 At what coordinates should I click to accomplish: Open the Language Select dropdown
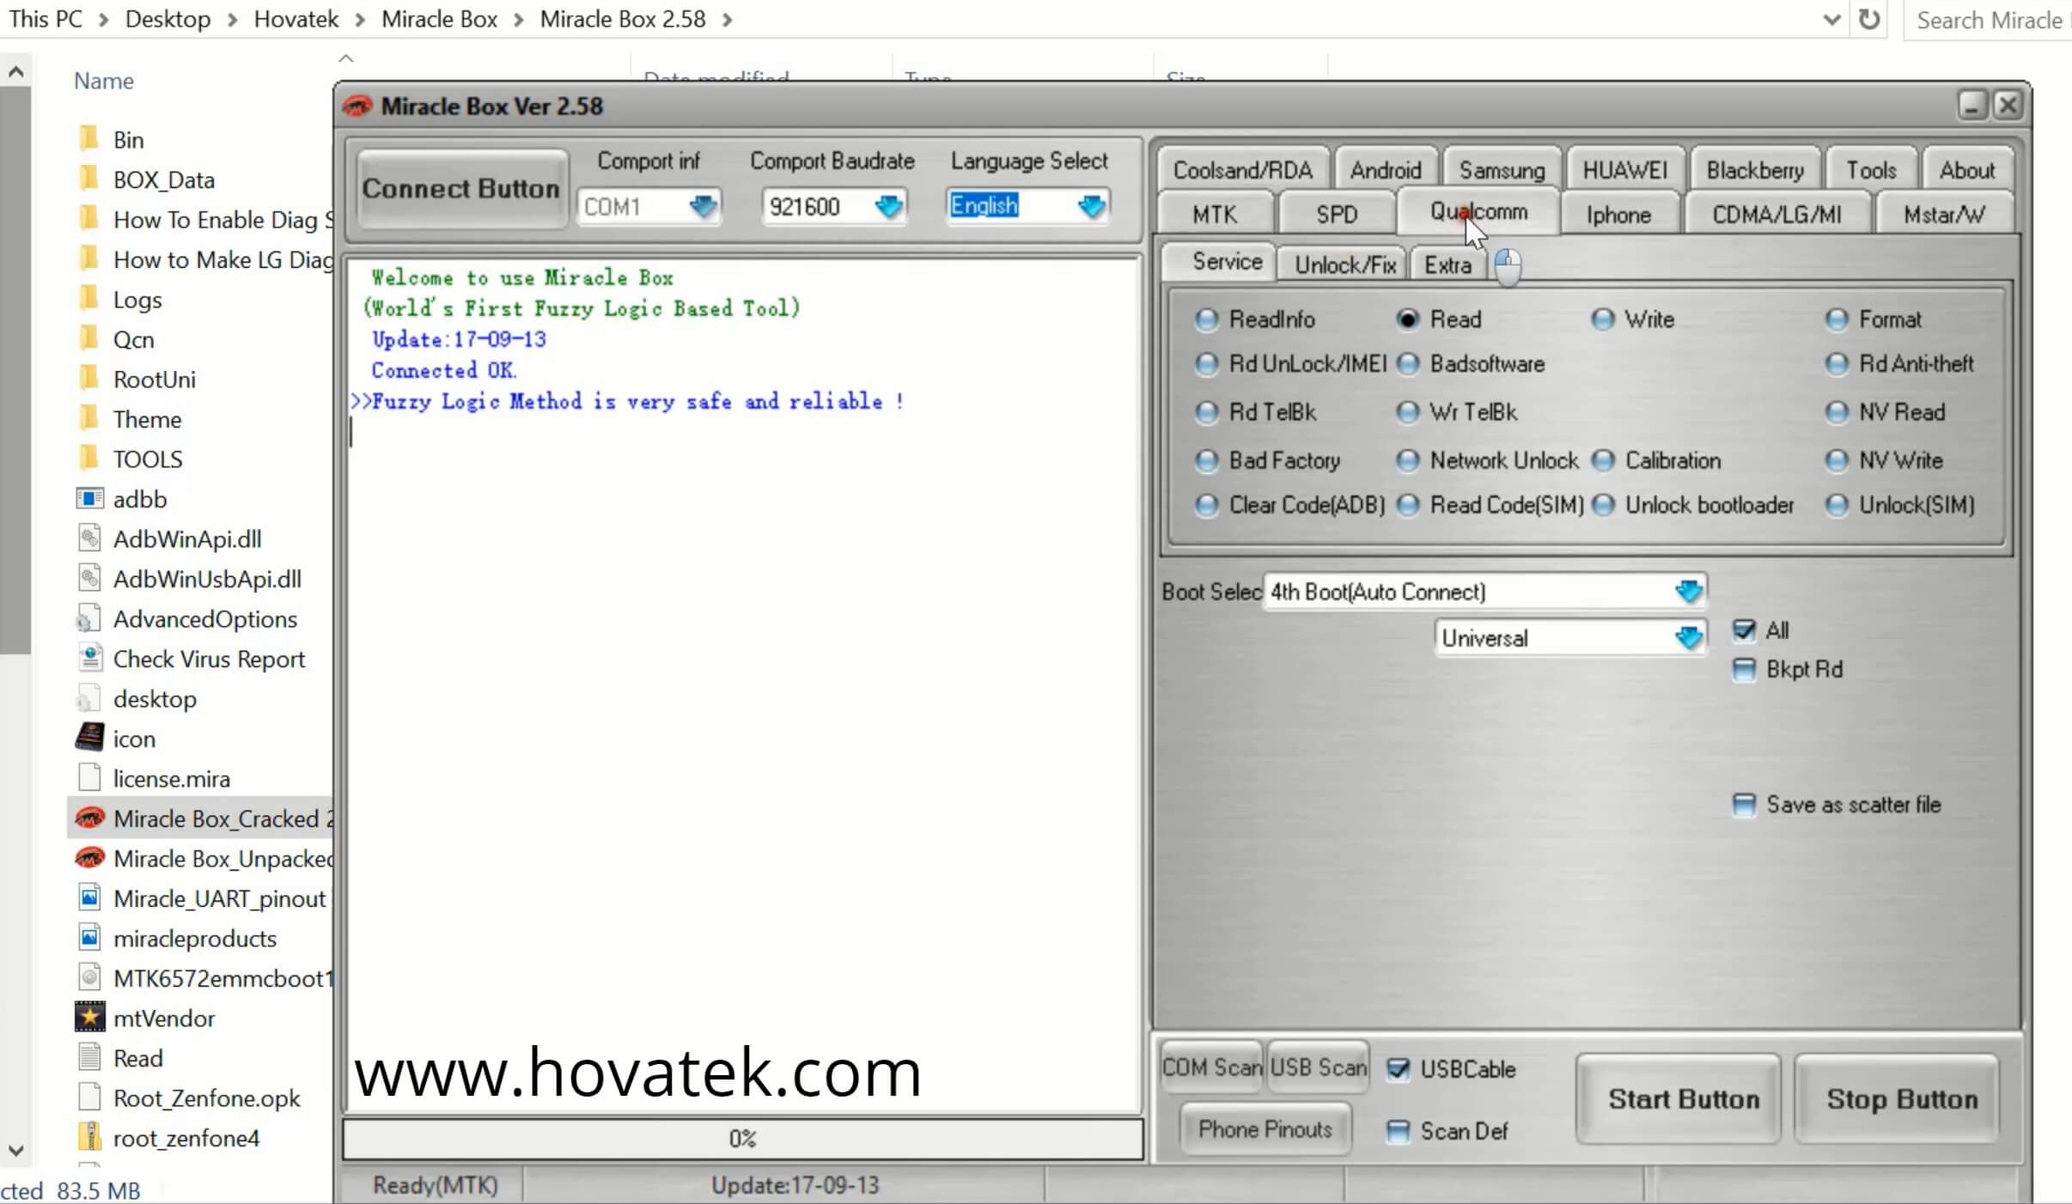[x=1091, y=206]
